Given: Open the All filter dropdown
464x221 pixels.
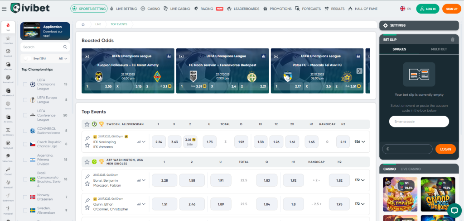Looking at the screenshot, I should (63, 58).
